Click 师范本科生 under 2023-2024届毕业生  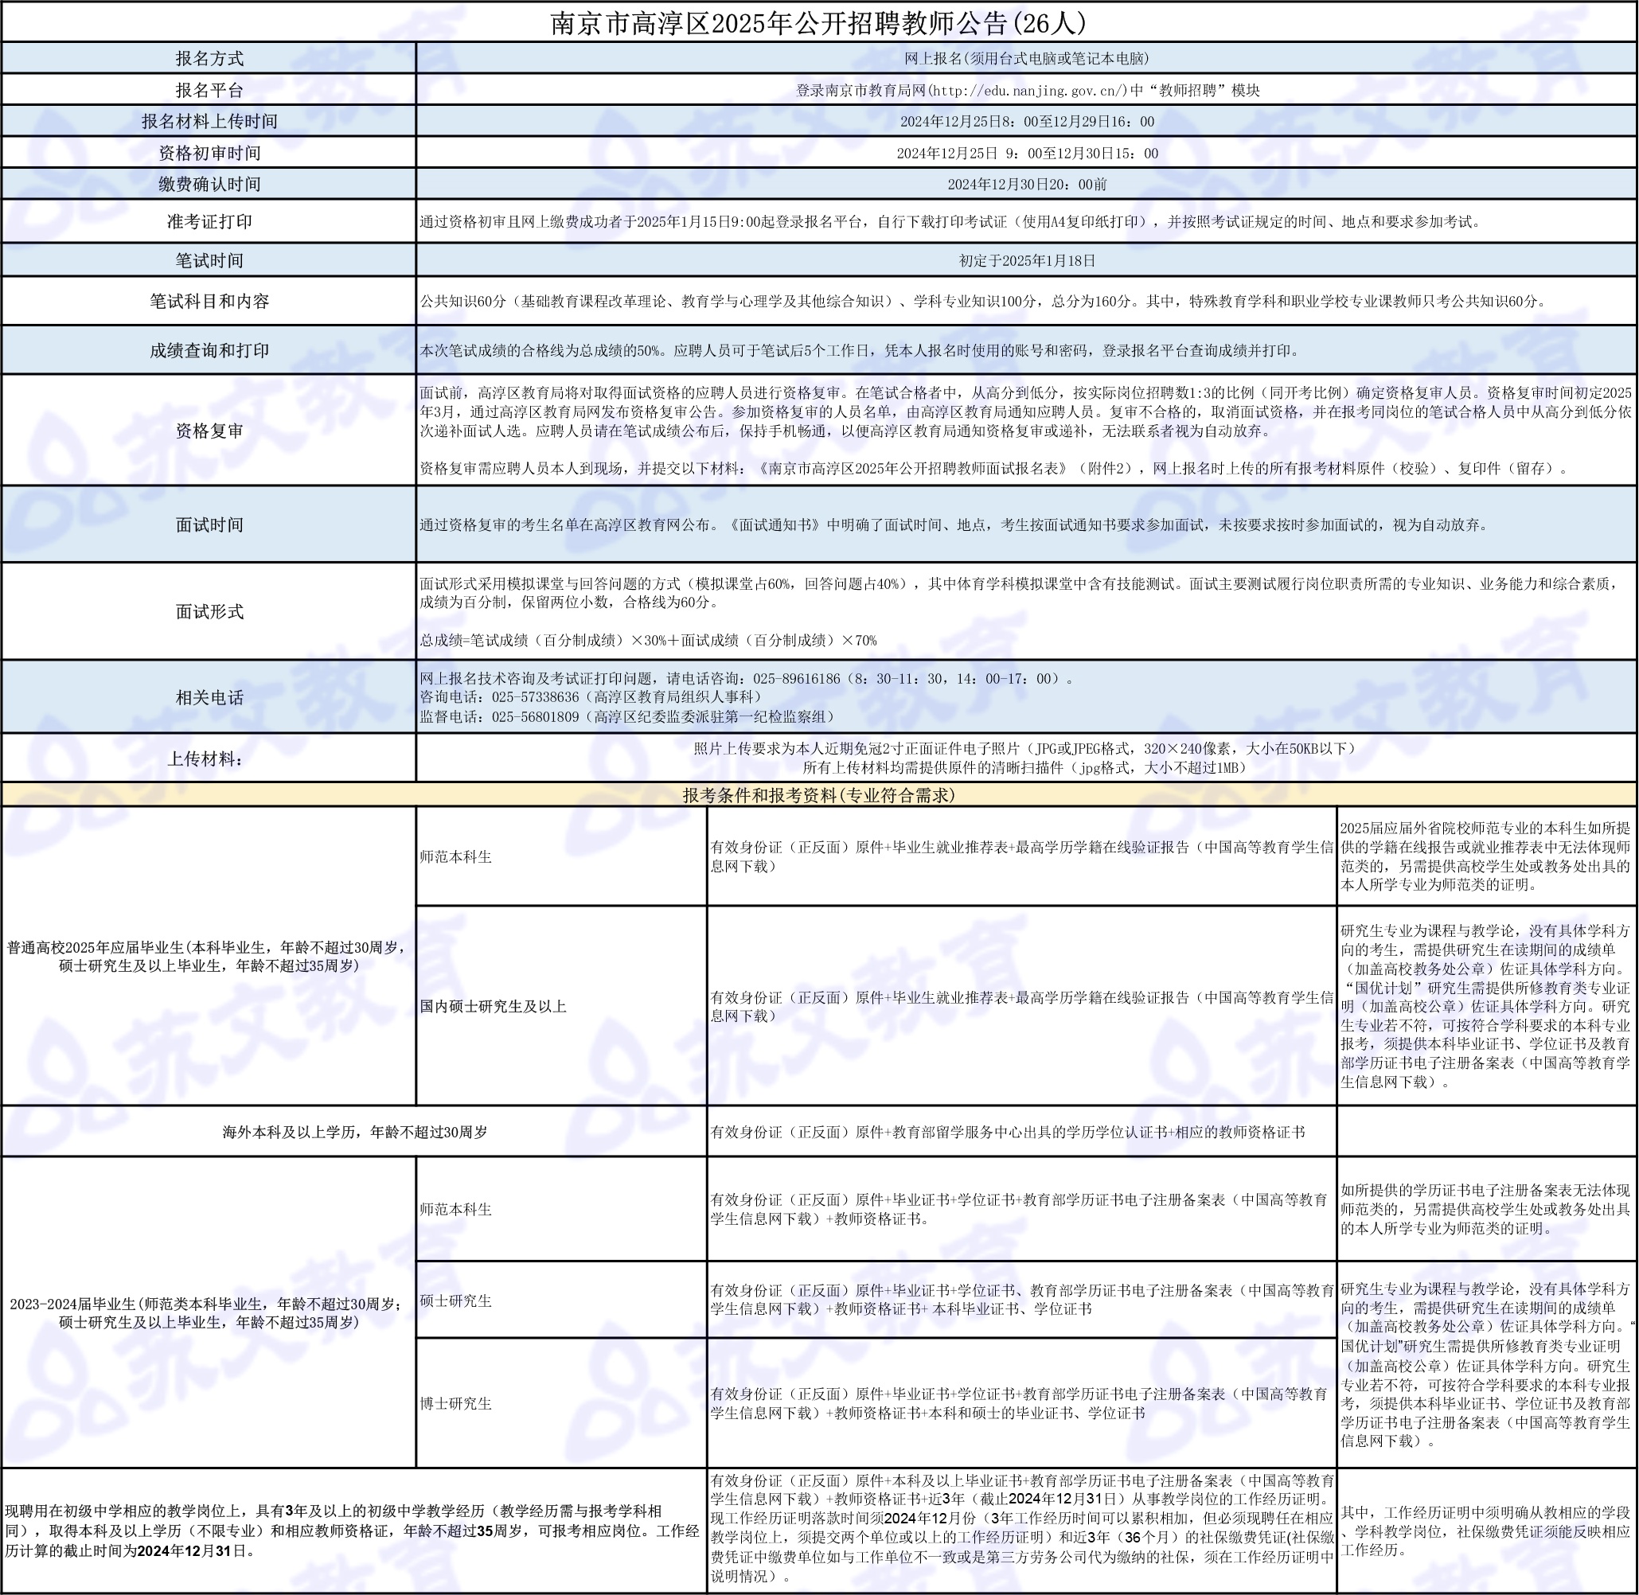click(561, 1209)
